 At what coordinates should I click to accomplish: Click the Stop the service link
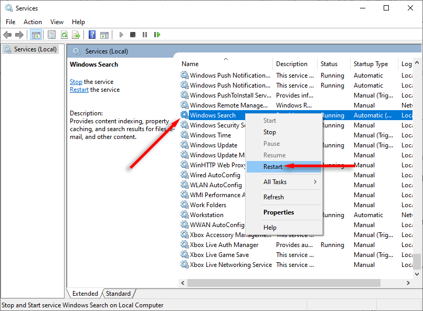click(76, 82)
